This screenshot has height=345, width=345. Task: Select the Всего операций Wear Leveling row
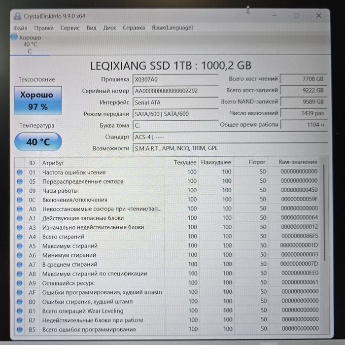pyautogui.click(x=83, y=311)
